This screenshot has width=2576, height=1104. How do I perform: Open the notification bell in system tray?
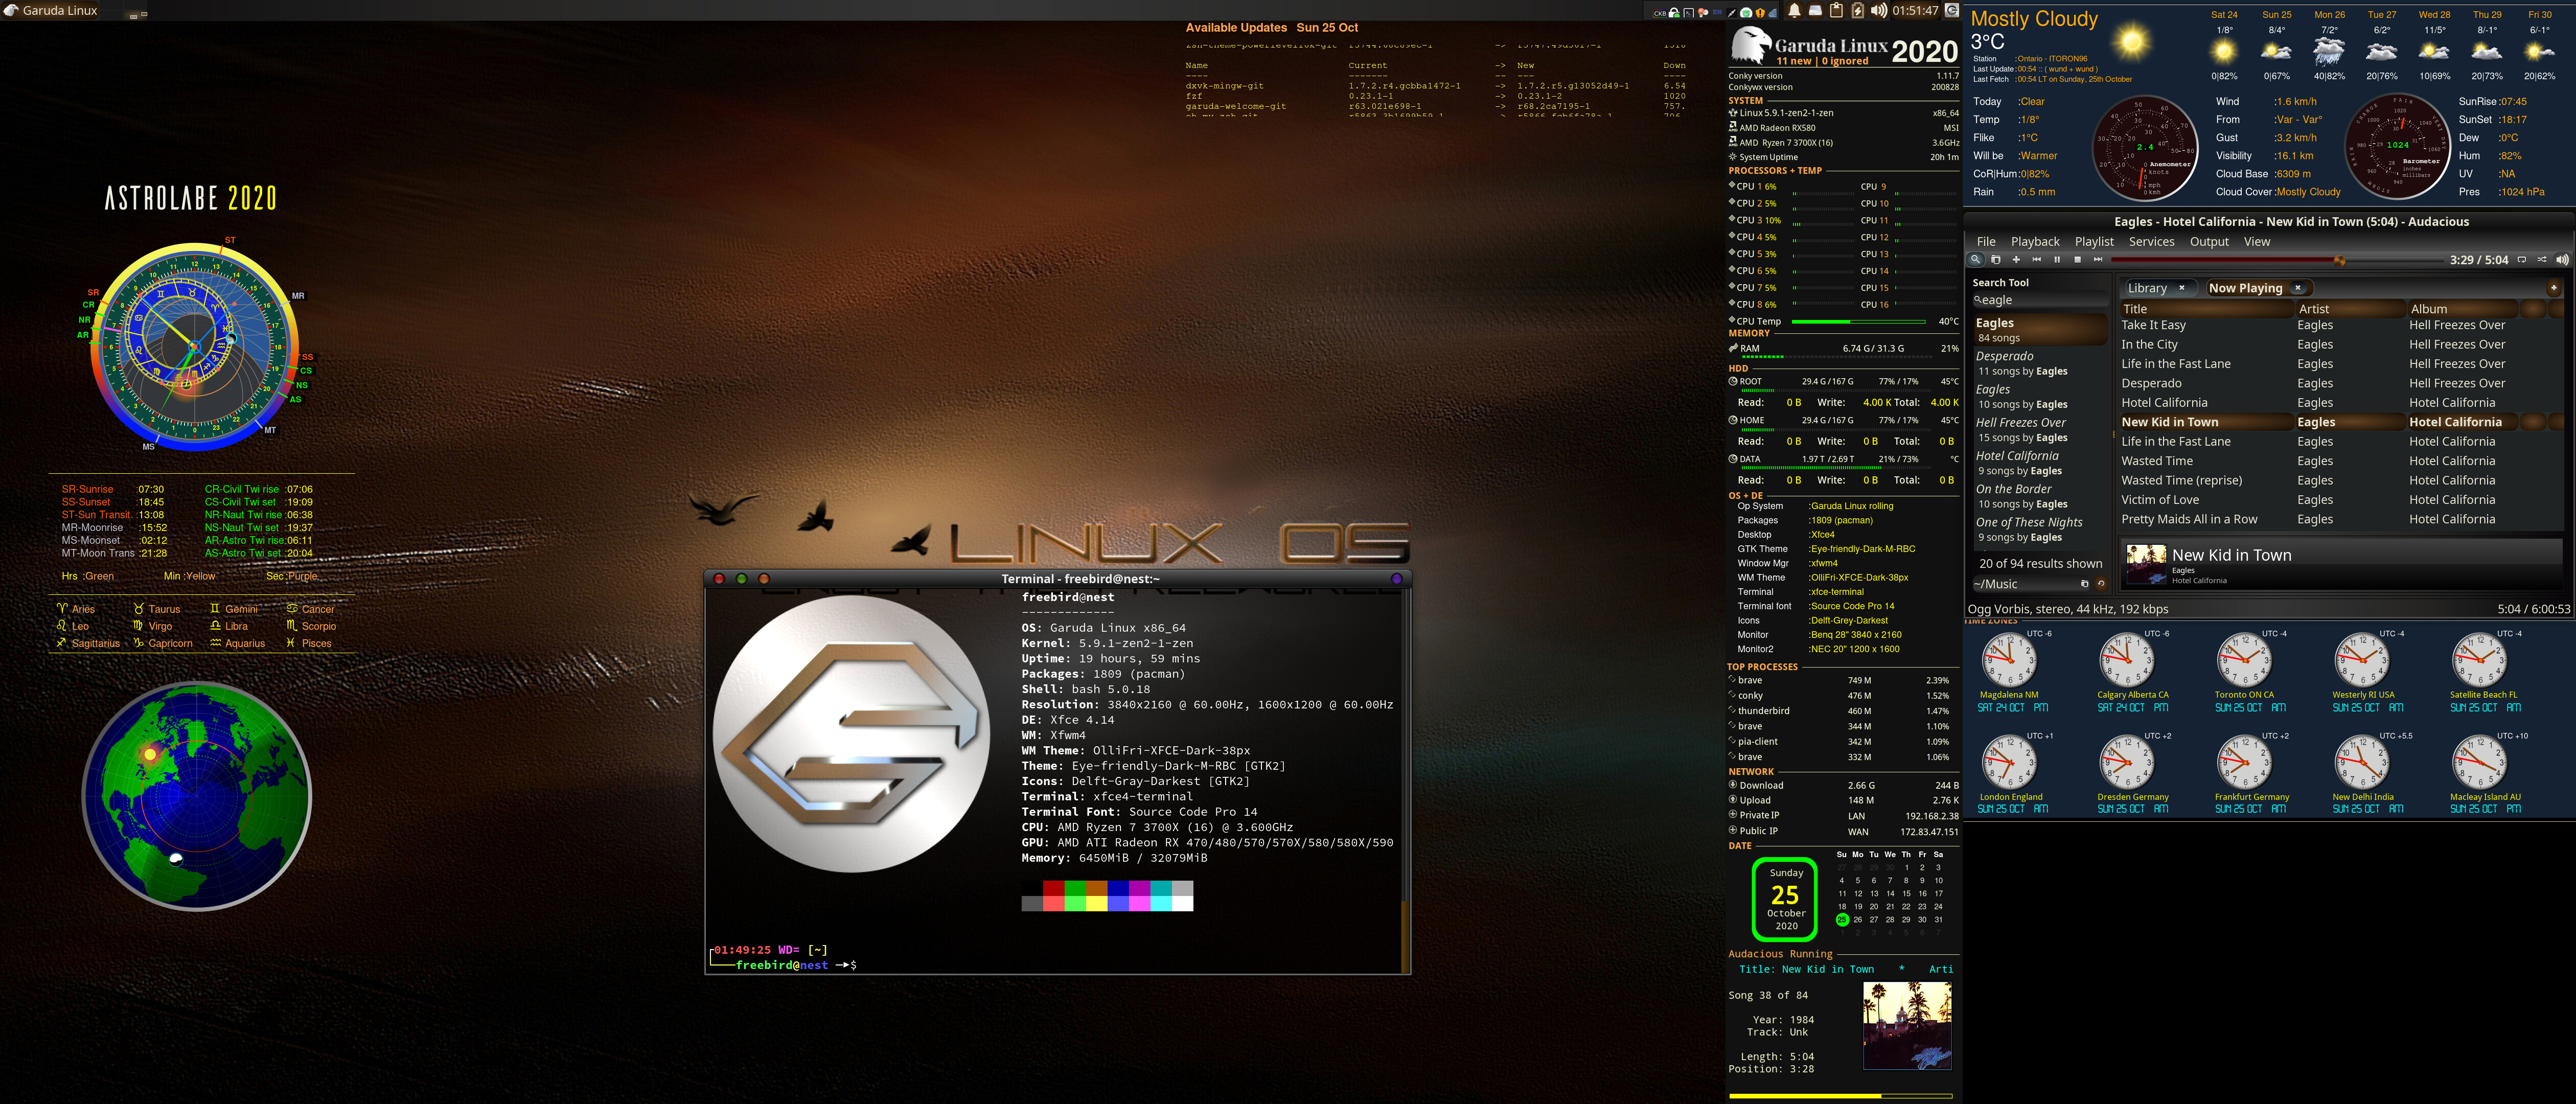1794,11
